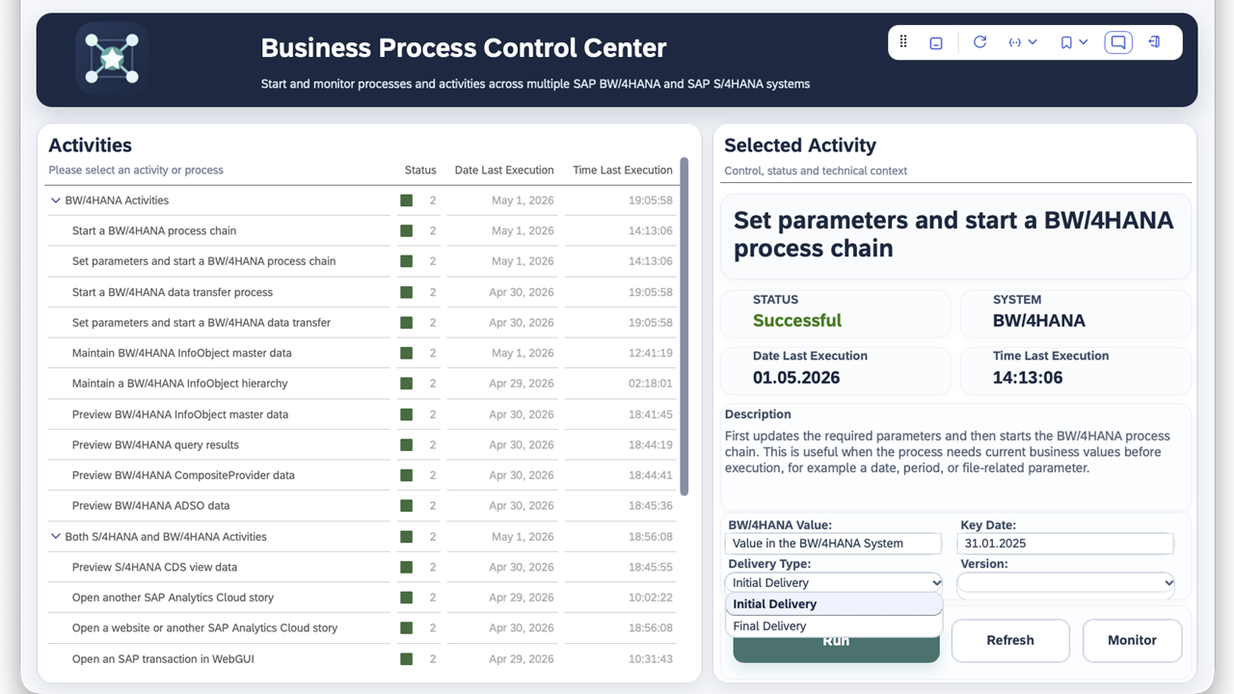This screenshot has width=1234, height=694.
Task: Click green status square for Start a BW/4HANA data transfer process
Action: pos(407,292)
